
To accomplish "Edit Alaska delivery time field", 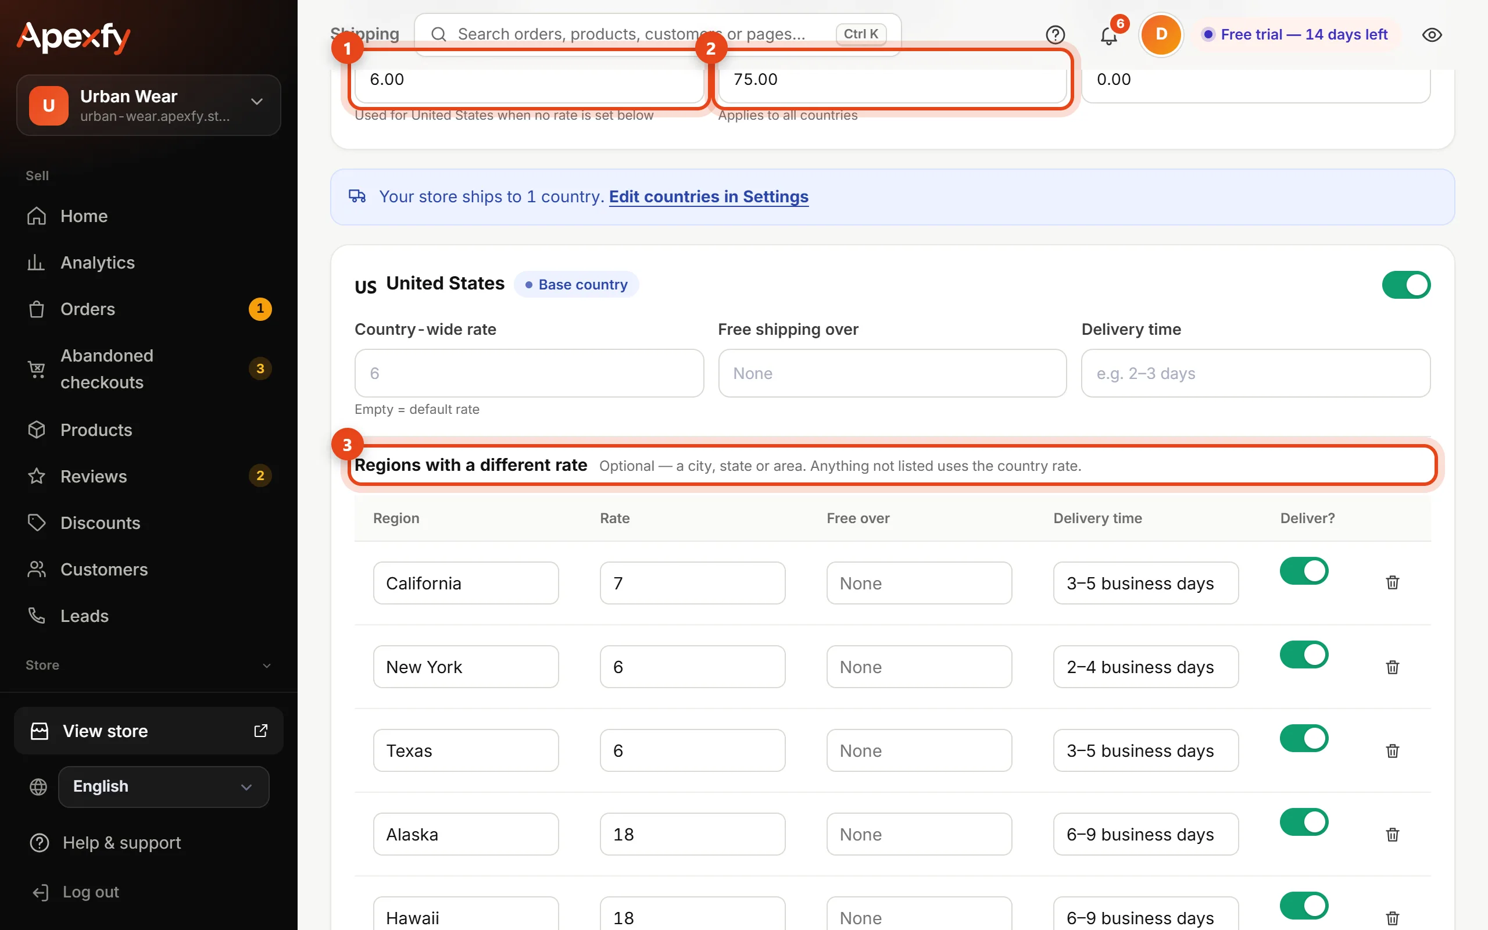I will [1146, 834].
